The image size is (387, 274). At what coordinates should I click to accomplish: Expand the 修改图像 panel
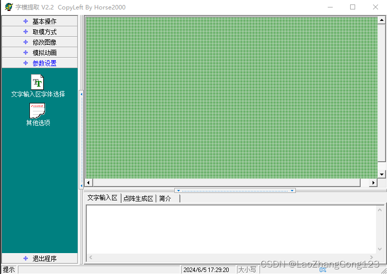pos(39,42)
